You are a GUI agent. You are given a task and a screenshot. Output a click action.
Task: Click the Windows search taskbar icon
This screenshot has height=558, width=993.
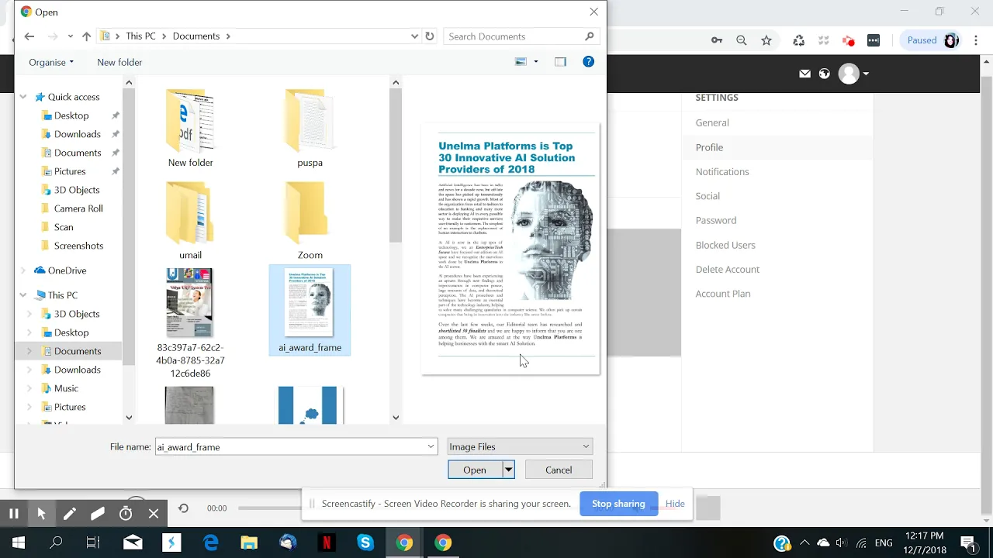pyautogui.click(x=56, y=542)
